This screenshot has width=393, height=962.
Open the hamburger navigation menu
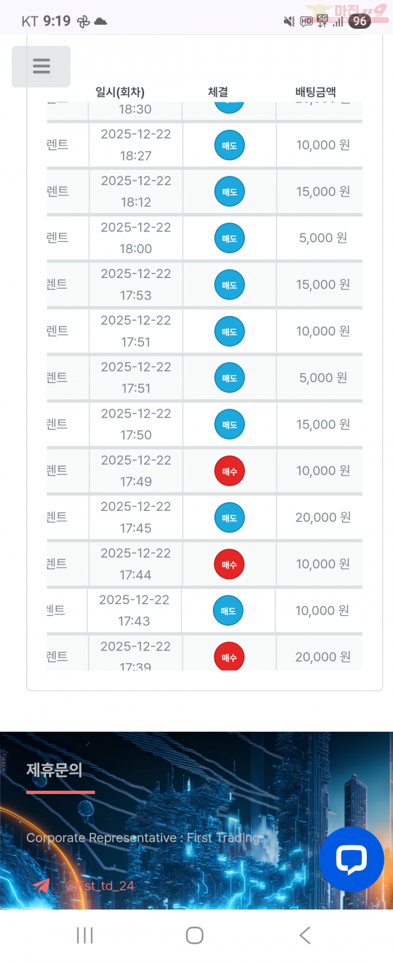[x=41, y=66]
